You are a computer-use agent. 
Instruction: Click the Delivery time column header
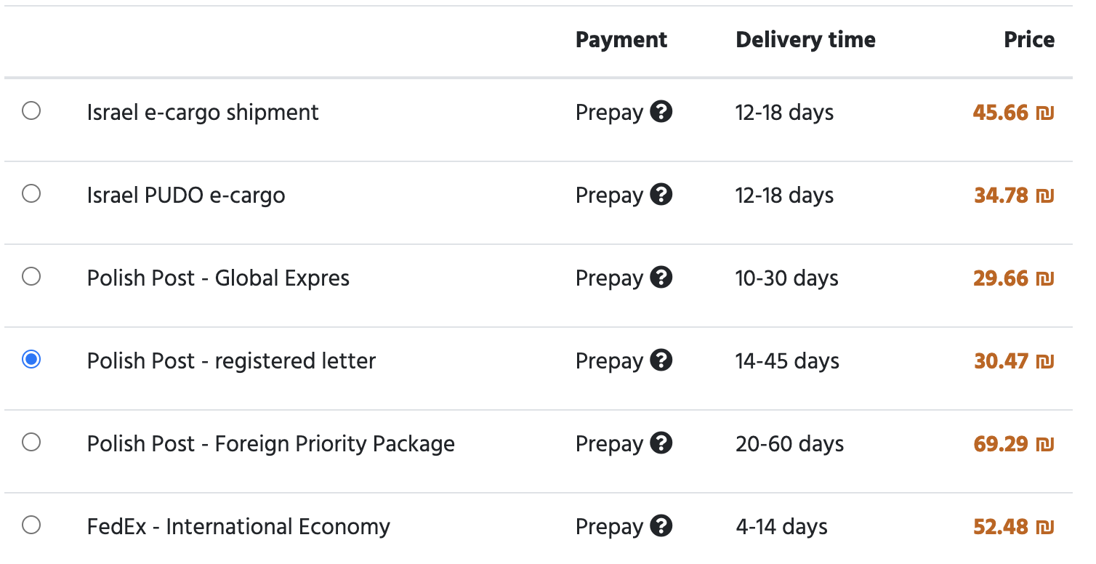805,40
